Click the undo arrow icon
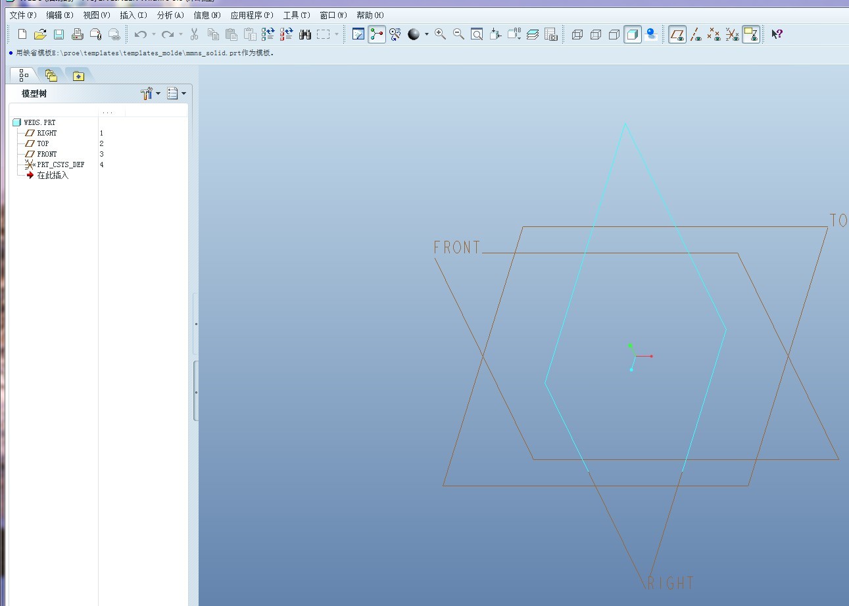 [x=140, y=34]
